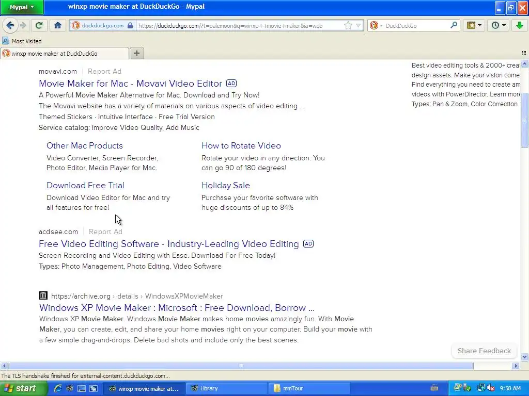This screenshot has width=529, height=396.
Task: Select the 'winxp movie maker at DuckDuckGo' tab
Action: [65, 54]
